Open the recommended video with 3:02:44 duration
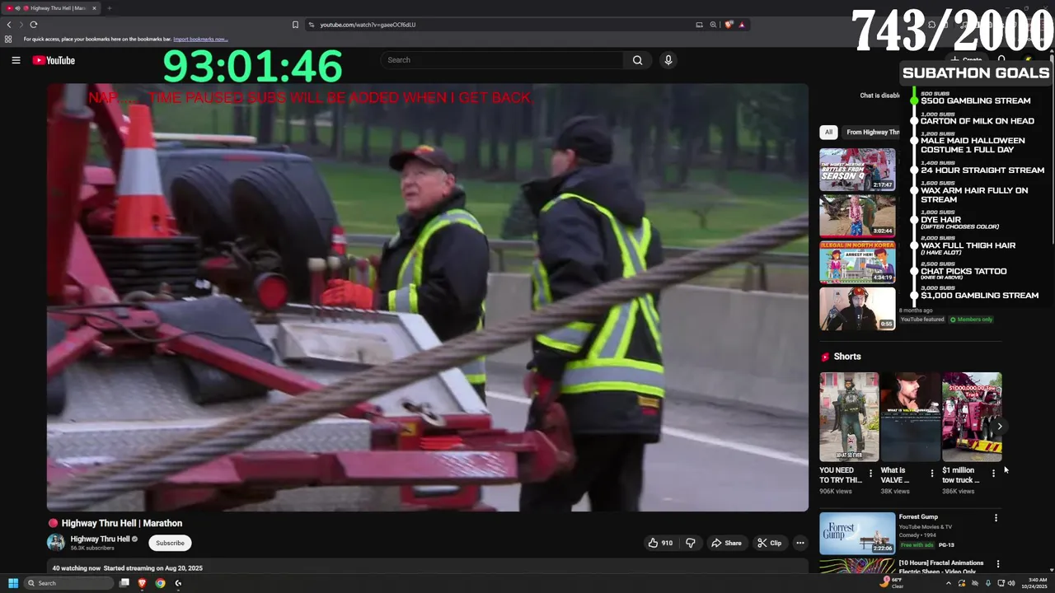 (857, 216)
